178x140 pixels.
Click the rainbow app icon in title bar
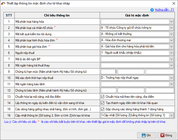coord(3,3)
